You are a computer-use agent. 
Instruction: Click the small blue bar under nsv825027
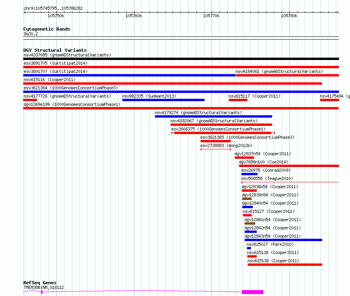(249, 248)
